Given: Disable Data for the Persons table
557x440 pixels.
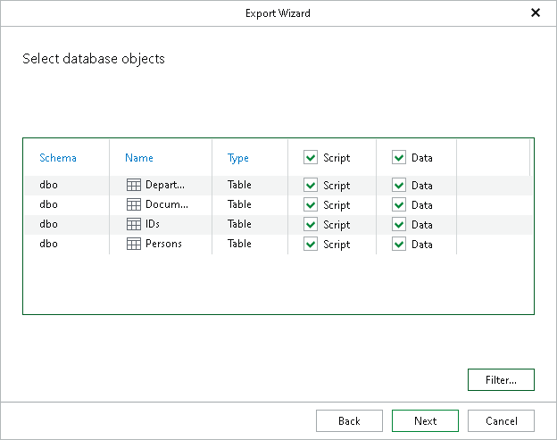Looking at the screenshot, I should [x=399, y=245].
